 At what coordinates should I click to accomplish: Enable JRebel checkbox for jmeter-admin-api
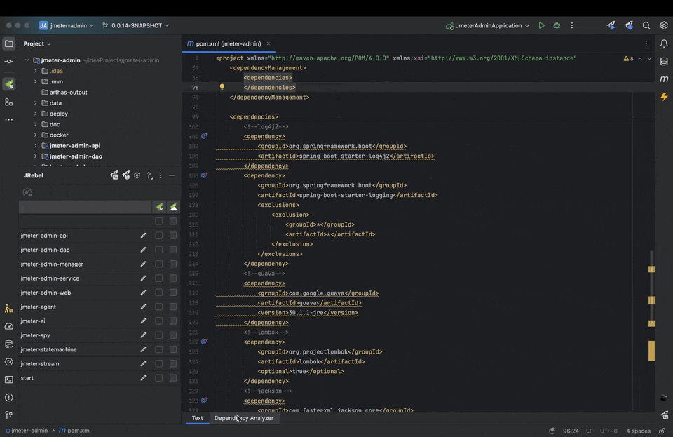coord(159,236)
